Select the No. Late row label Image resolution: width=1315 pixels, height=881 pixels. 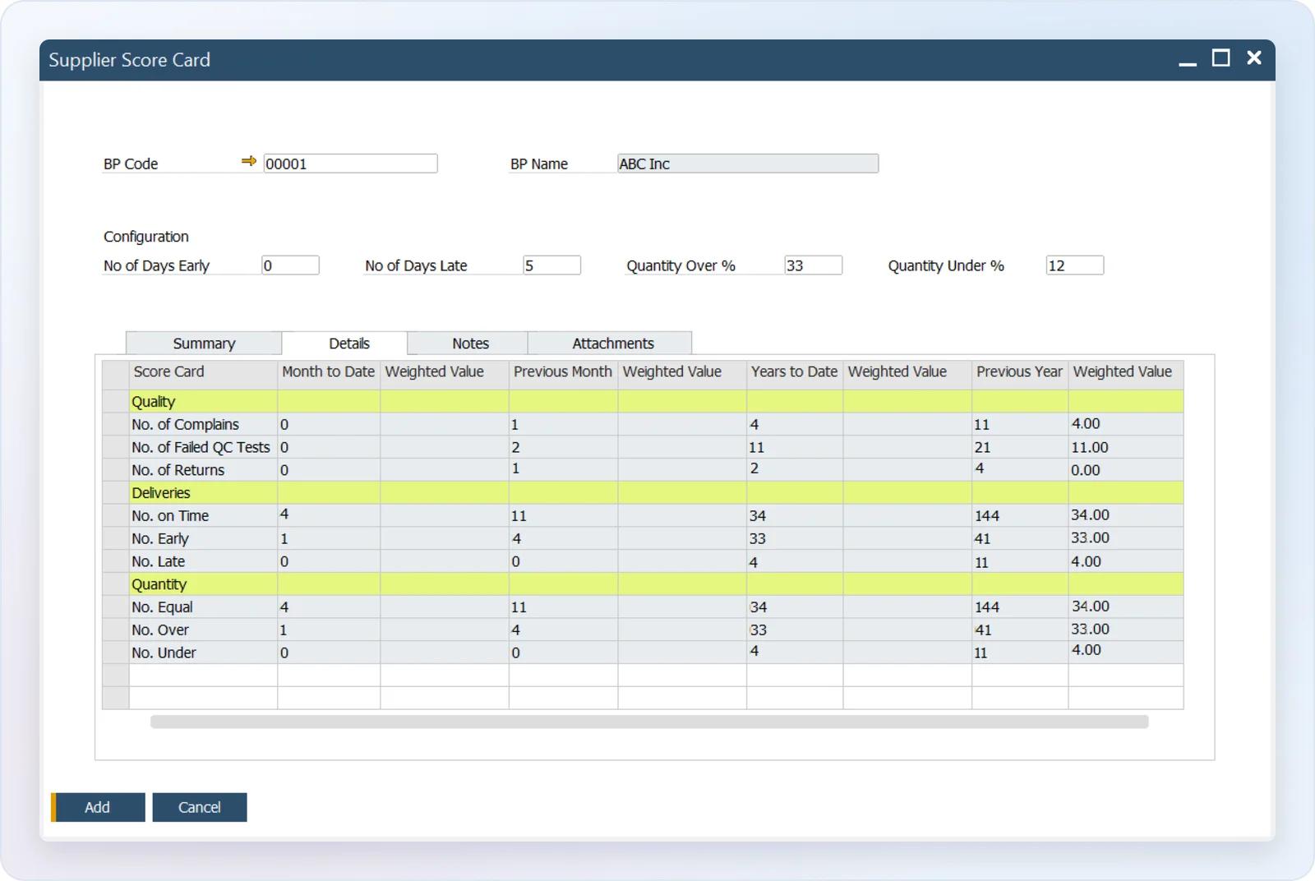(x=159, y=562)
